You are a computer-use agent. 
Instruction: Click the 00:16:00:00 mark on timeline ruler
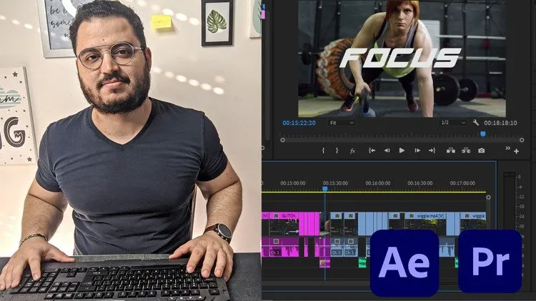pyautogui.click(x=378, y=183)
